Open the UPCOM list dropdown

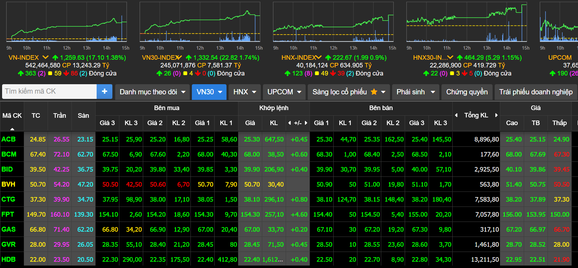[284, 92]
